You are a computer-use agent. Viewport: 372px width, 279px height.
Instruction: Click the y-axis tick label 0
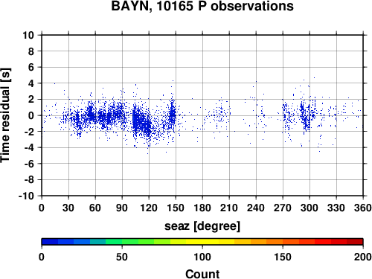(31, 115)
